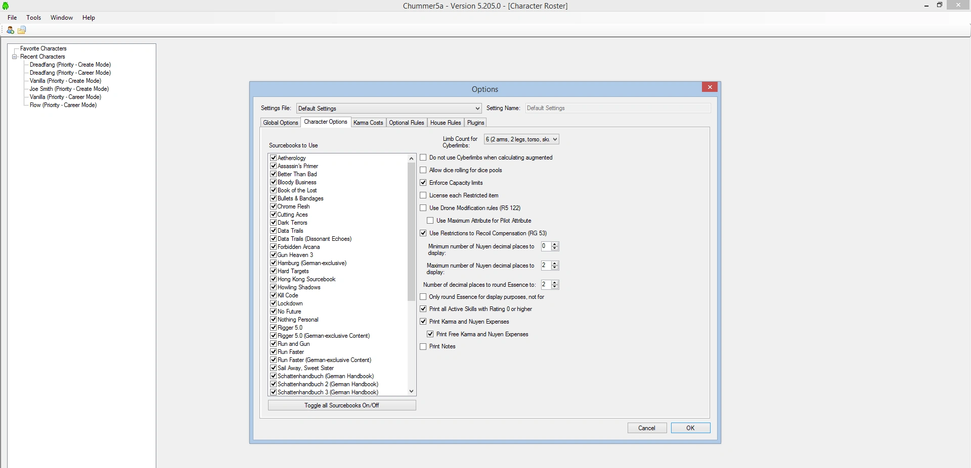Select Favorite Characters in the roster tree
This screenshot has width=971, height=468.
[x=43, y=48]
